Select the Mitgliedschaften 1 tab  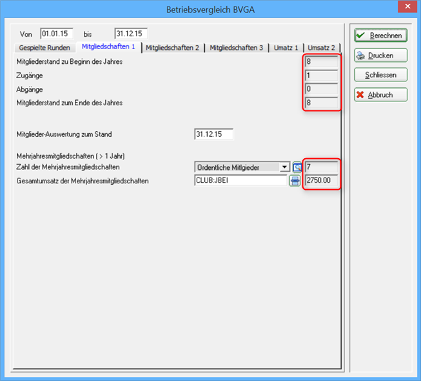108,46
